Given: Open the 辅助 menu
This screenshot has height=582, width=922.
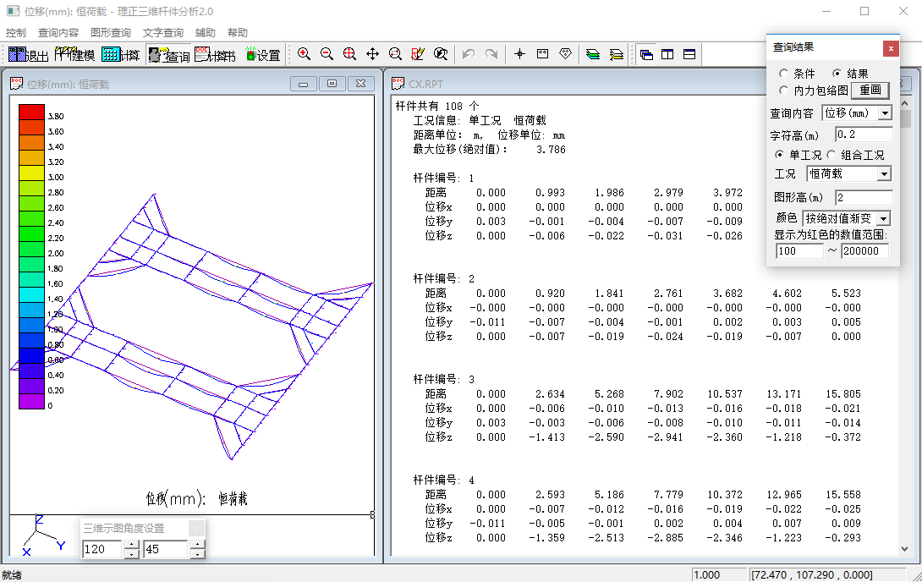Looking at the screenshot, I should click(206, 33).
